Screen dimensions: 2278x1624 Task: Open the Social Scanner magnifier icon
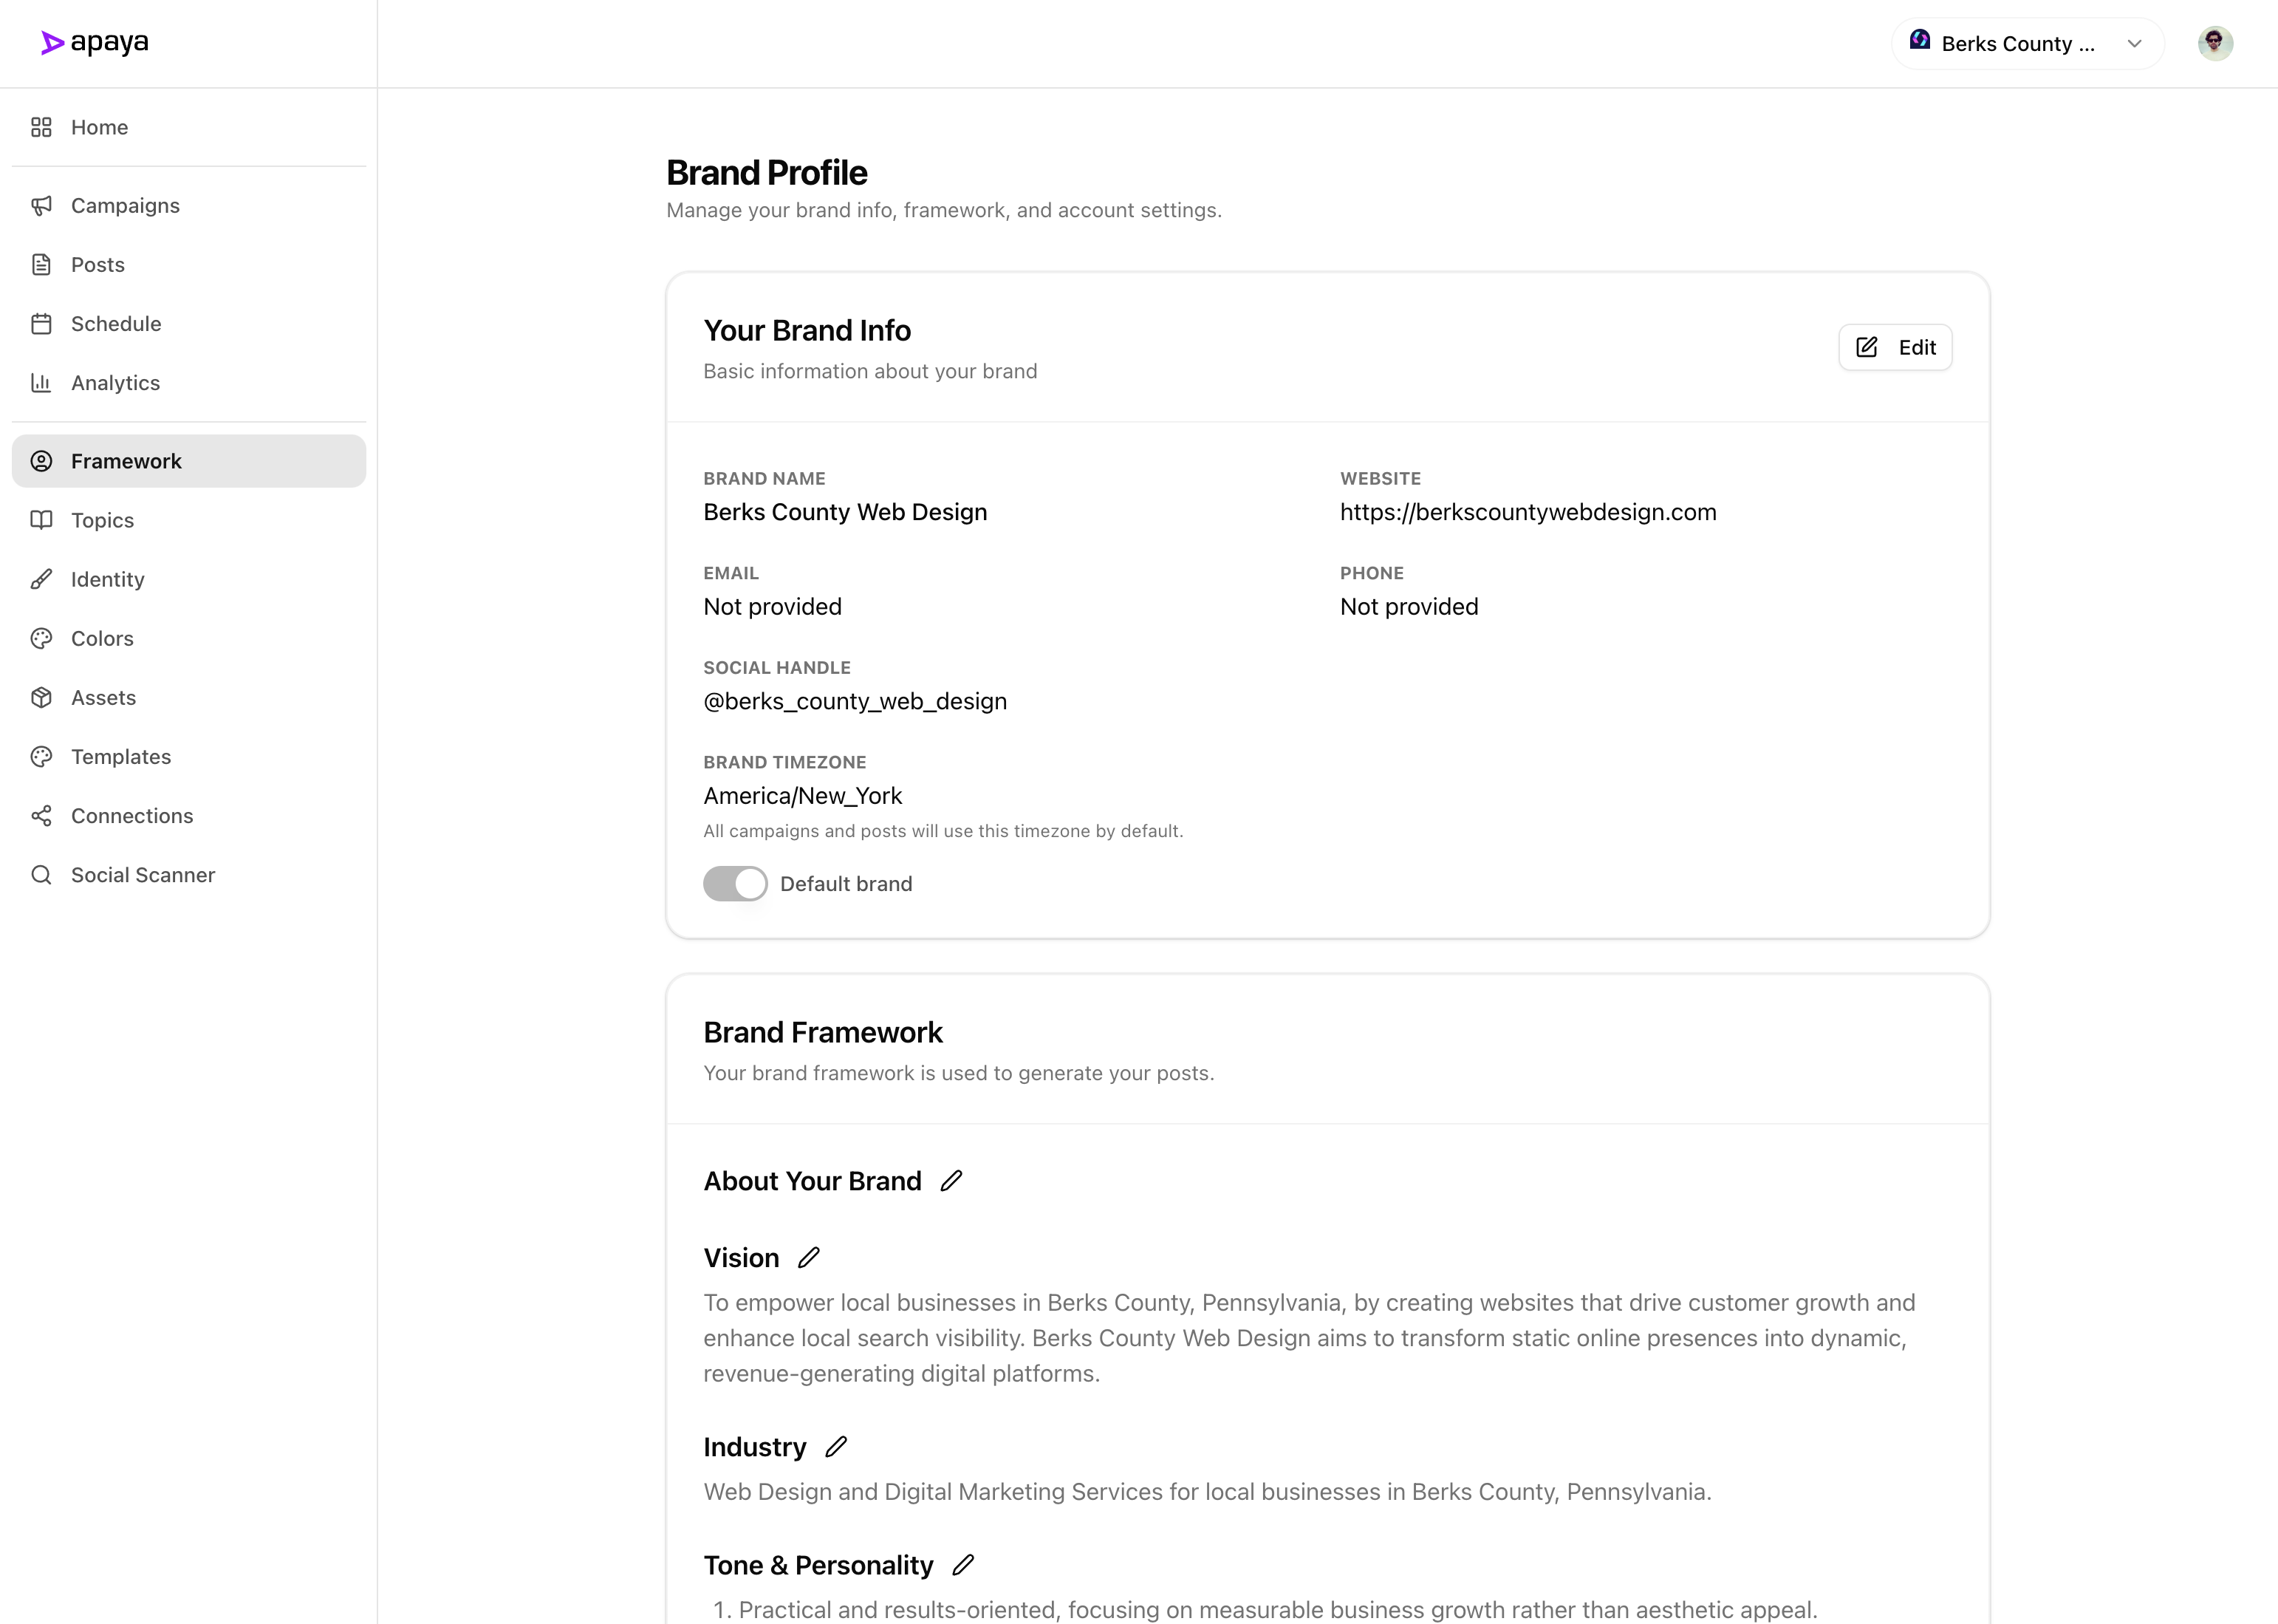pyautogui.click(x=41, y=874)
